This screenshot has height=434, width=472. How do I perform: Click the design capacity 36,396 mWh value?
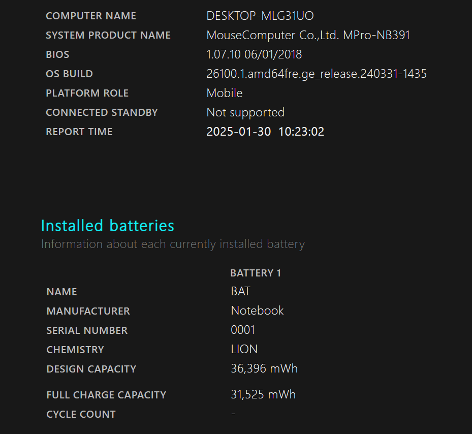point(264,368)
